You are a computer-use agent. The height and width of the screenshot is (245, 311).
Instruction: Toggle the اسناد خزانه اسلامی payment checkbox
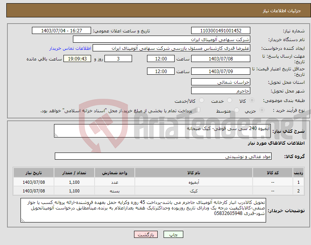(198, 110)
